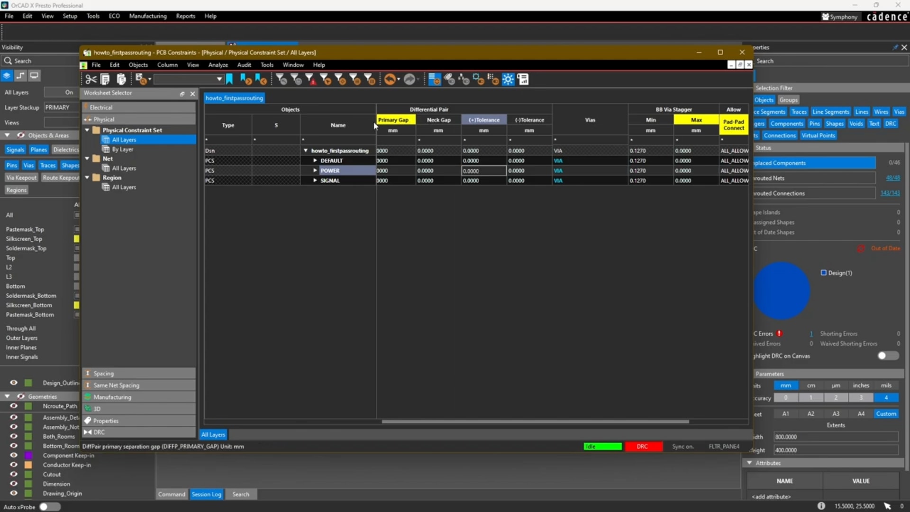Click the last filter funnel icon
Screen dimensions: 910x512
[x=370, y=79]
